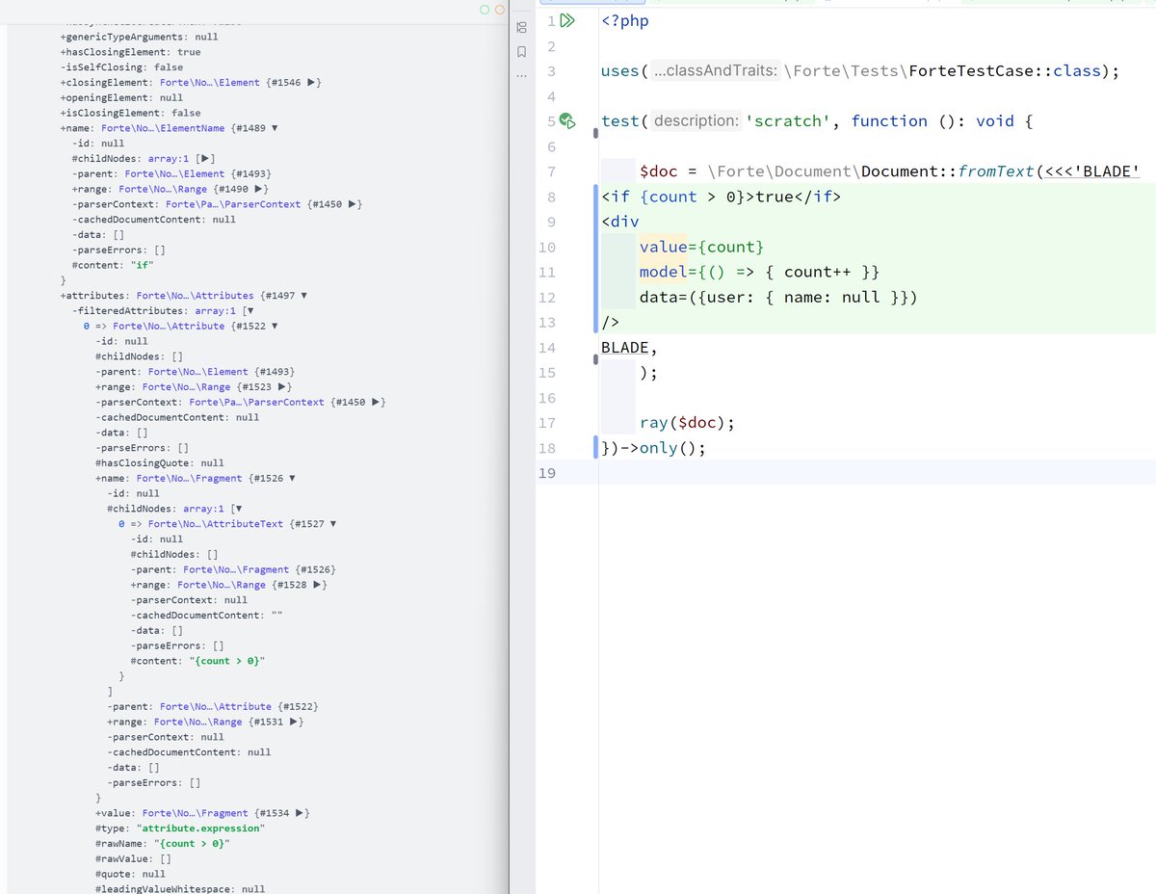Click '+openingElement: null' row
The width and height of the screenshot is (1156, 894).
point(121,98)
